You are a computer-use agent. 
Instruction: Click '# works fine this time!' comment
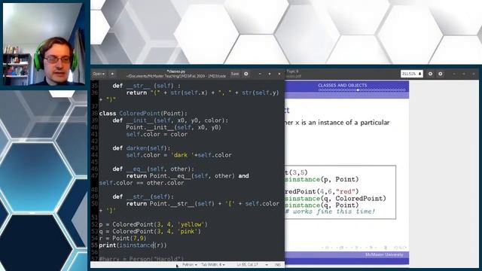[330, 212]
